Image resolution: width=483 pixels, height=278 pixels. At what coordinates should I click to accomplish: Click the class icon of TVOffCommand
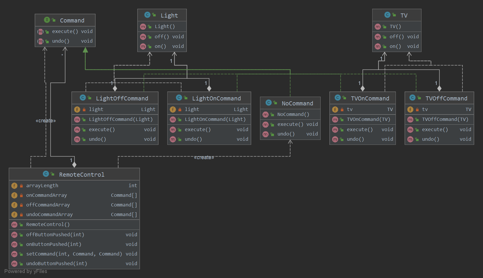pos(412,98)
